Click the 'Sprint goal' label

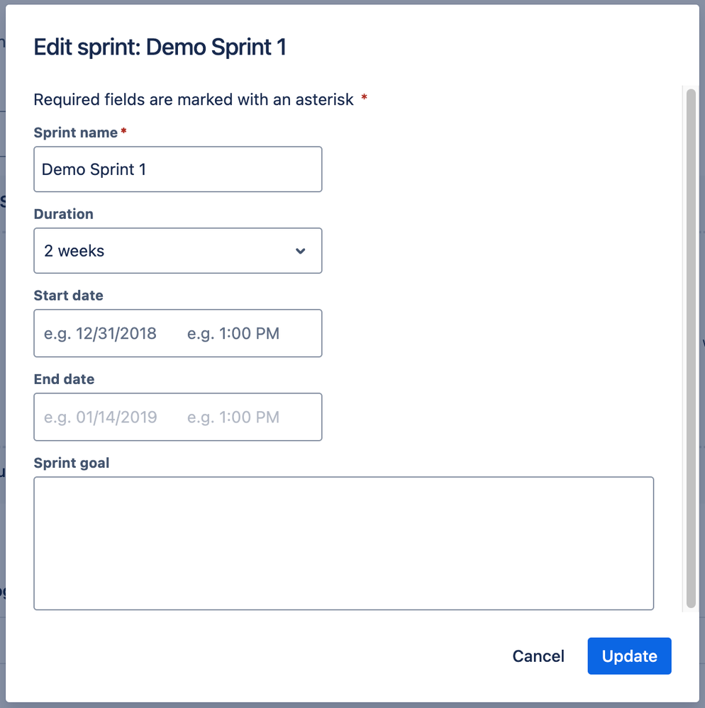(72, 463)
